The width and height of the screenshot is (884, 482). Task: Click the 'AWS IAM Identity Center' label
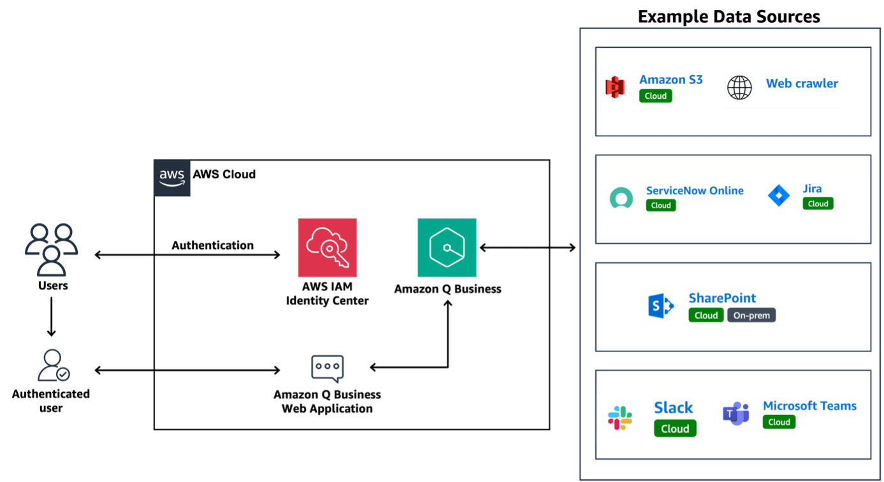point(327,294)
